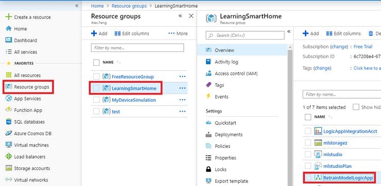
Task: Select Overview in the resource menu
Action: tap(242, 50)
